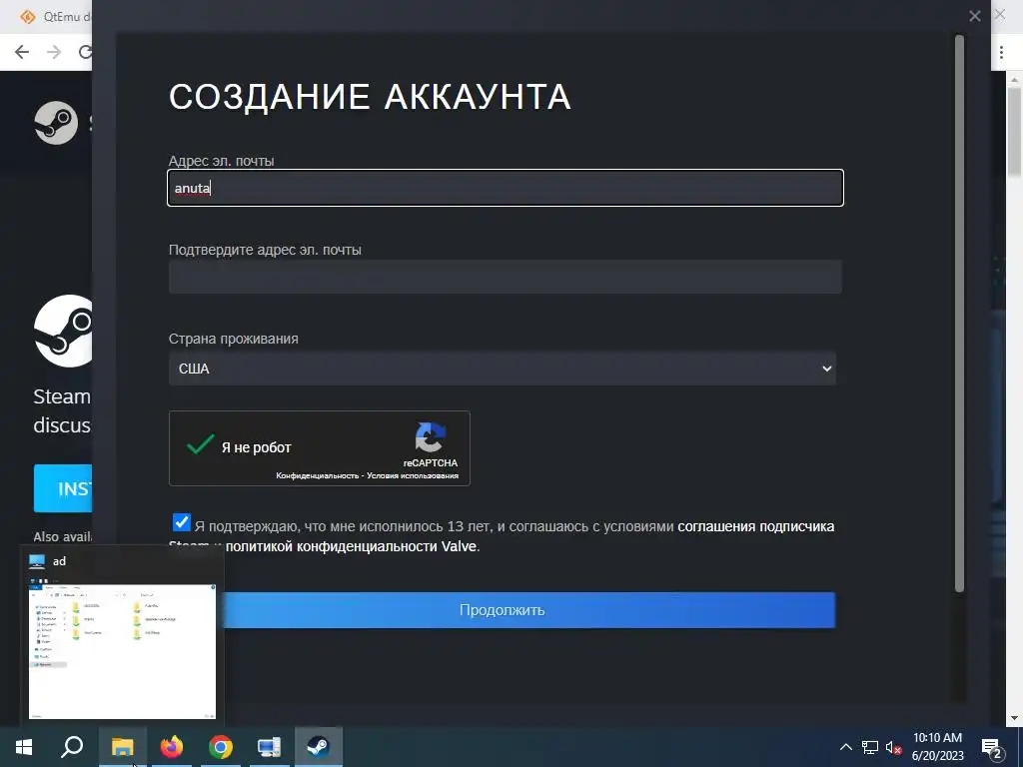The width and height of the screenshot is (1023, 767).
Task: Go back in the browser
Action: pos(22,52)
